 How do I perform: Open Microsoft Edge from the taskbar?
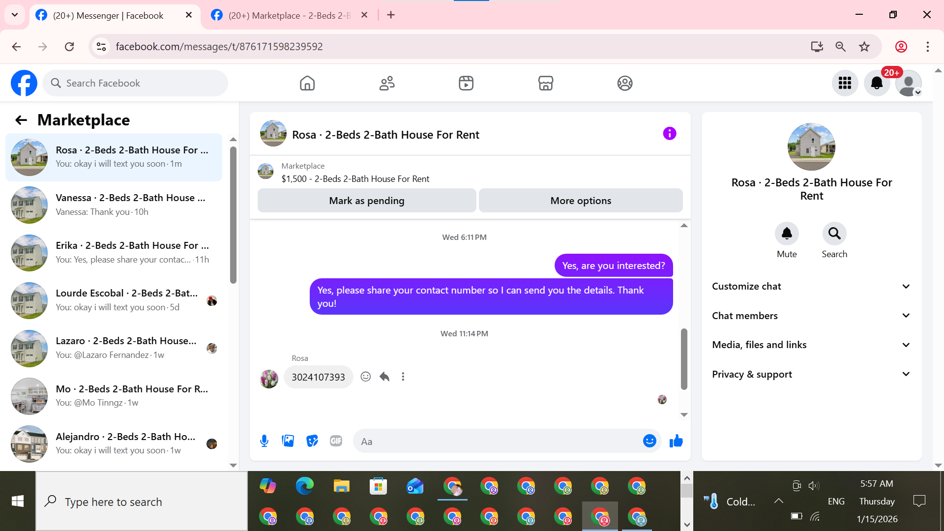pyautogui.click(x=304, y=486)
